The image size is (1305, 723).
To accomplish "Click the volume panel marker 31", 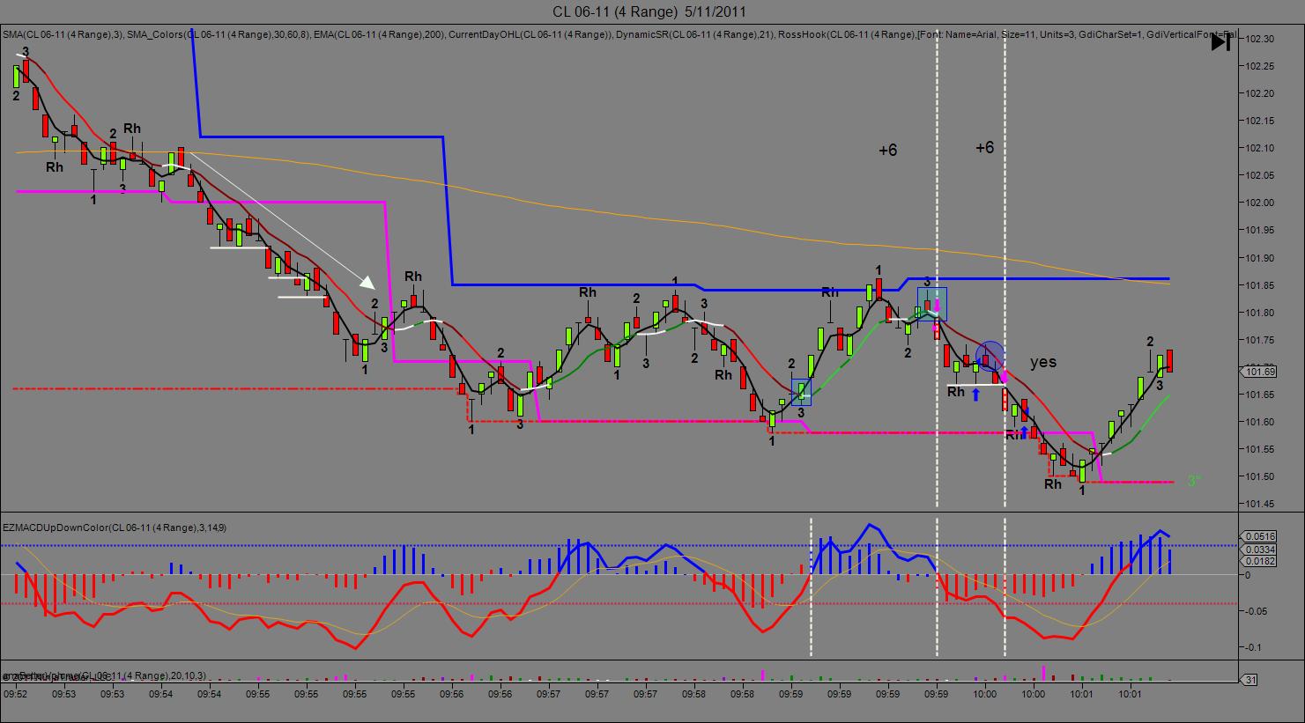I will (1249, 680).
